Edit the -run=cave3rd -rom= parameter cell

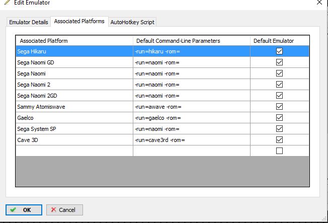click(x=192, y=140)
